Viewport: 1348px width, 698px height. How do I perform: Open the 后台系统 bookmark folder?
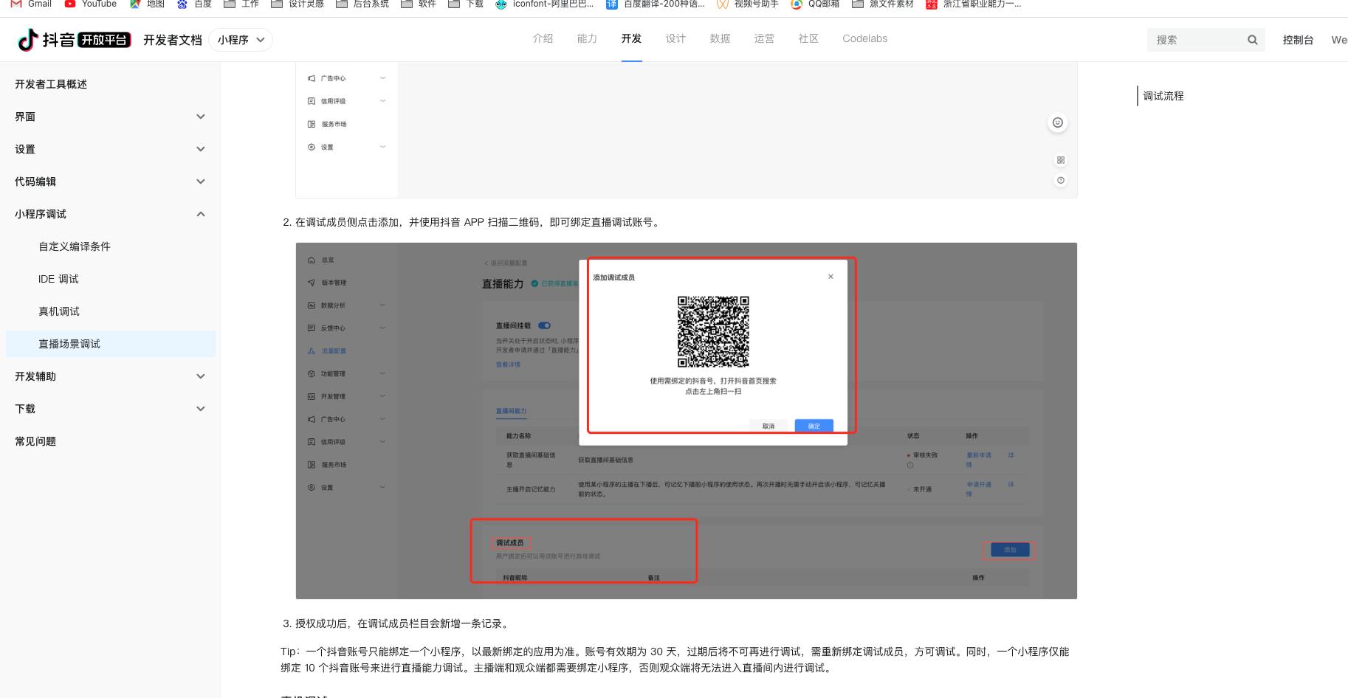tap(362, 4)
